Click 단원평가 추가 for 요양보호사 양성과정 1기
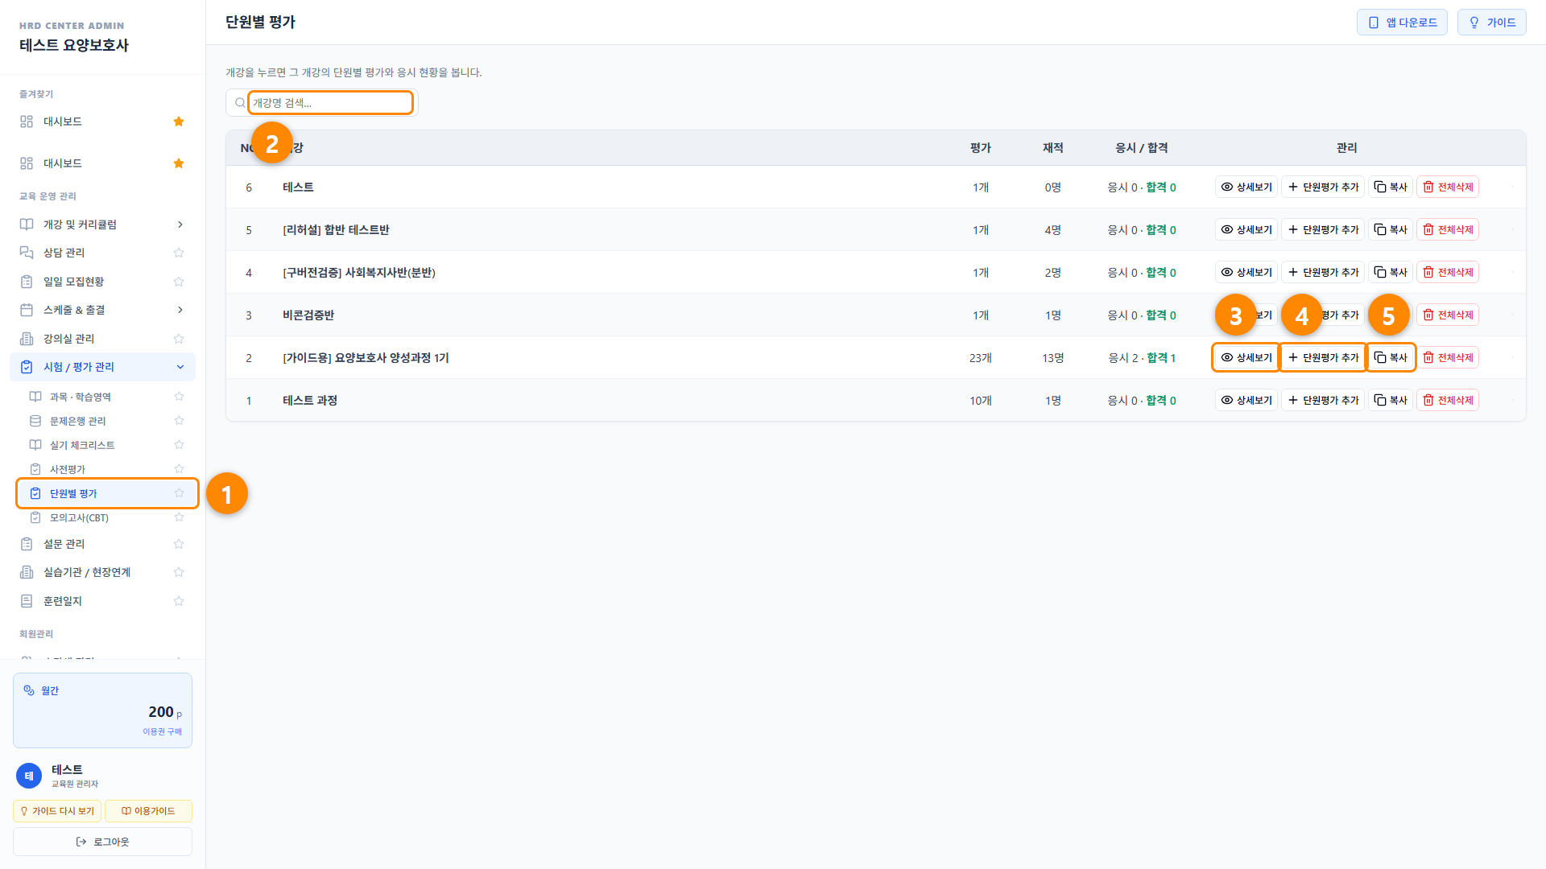This screenshot has width=1546, height=869. point(1322,357)
